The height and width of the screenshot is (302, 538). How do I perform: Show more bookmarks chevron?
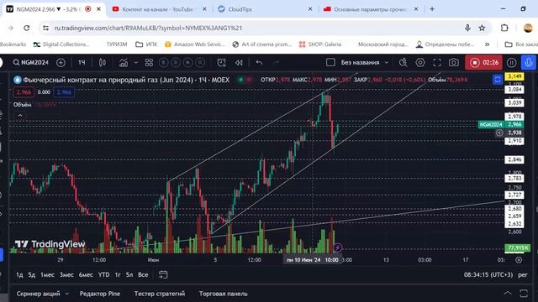pyautogui.click(x=487, y=44)
